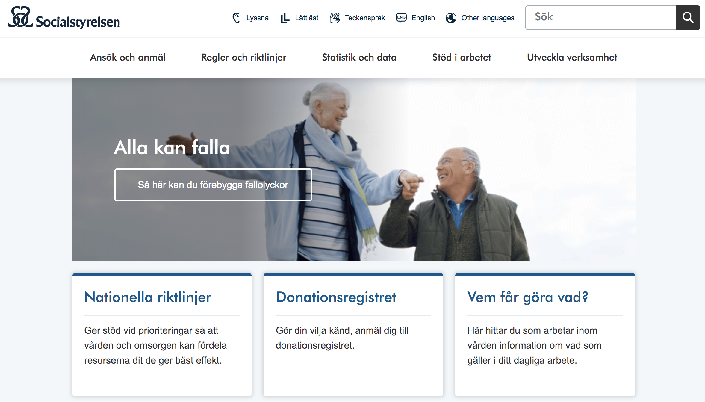
Task: Click the ear icon for Lyssna
Action: 236,18
